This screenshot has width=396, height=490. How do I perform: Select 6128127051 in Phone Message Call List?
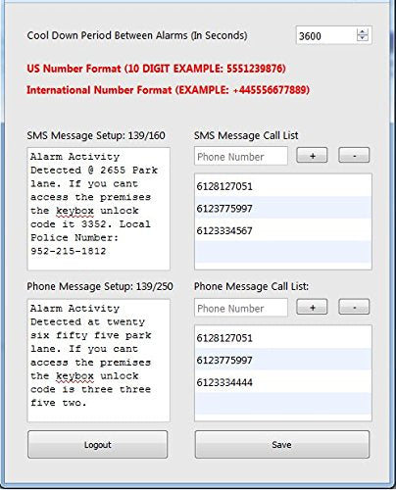(x=283, y=337)
